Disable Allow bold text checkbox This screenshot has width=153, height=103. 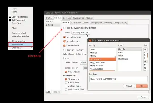[64, 37]
